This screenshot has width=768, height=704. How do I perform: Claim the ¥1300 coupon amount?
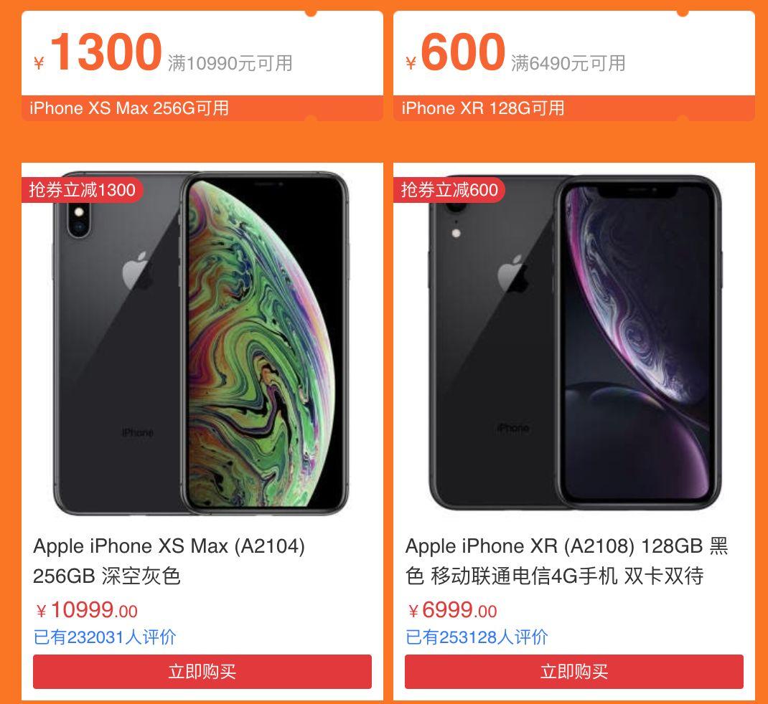click(x=98, y=52)
